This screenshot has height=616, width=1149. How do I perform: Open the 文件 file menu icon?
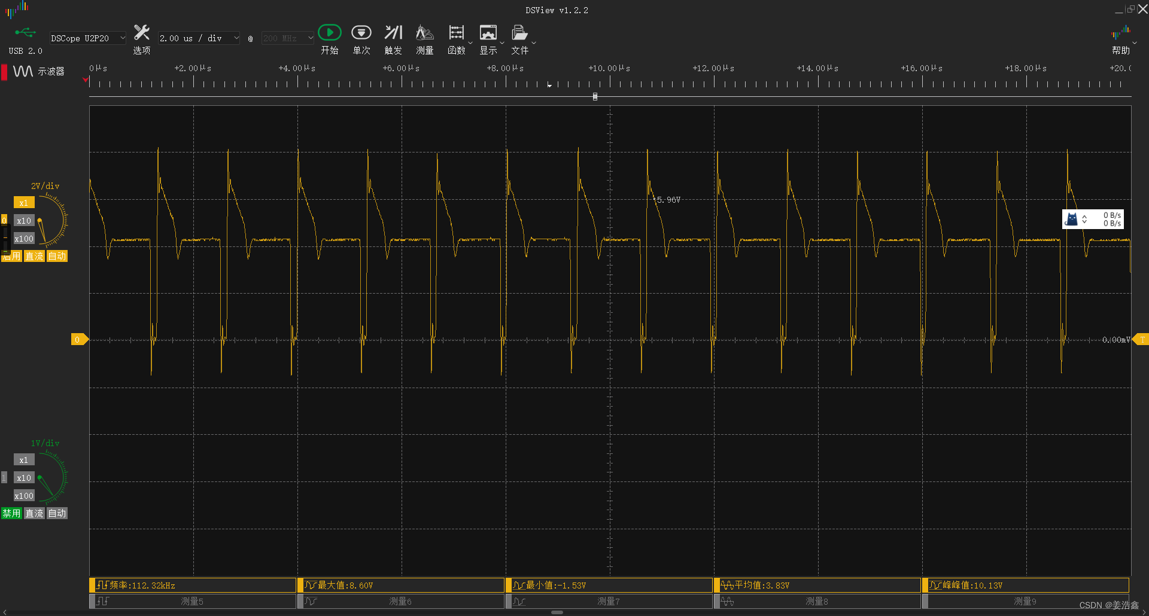pyautogui.click(x=519, y=32)
